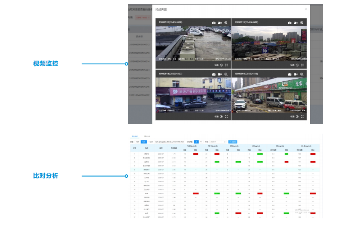Open playback history for camera 19092914(D55204107)
Screen dimensions: 355x227
pos(221,117)
